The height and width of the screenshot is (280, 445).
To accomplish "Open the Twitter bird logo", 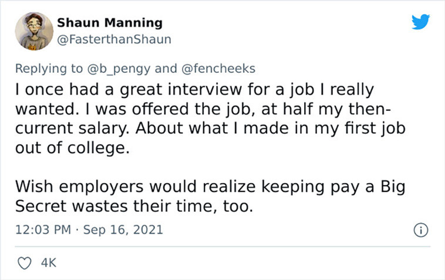I will coord(420,22).
